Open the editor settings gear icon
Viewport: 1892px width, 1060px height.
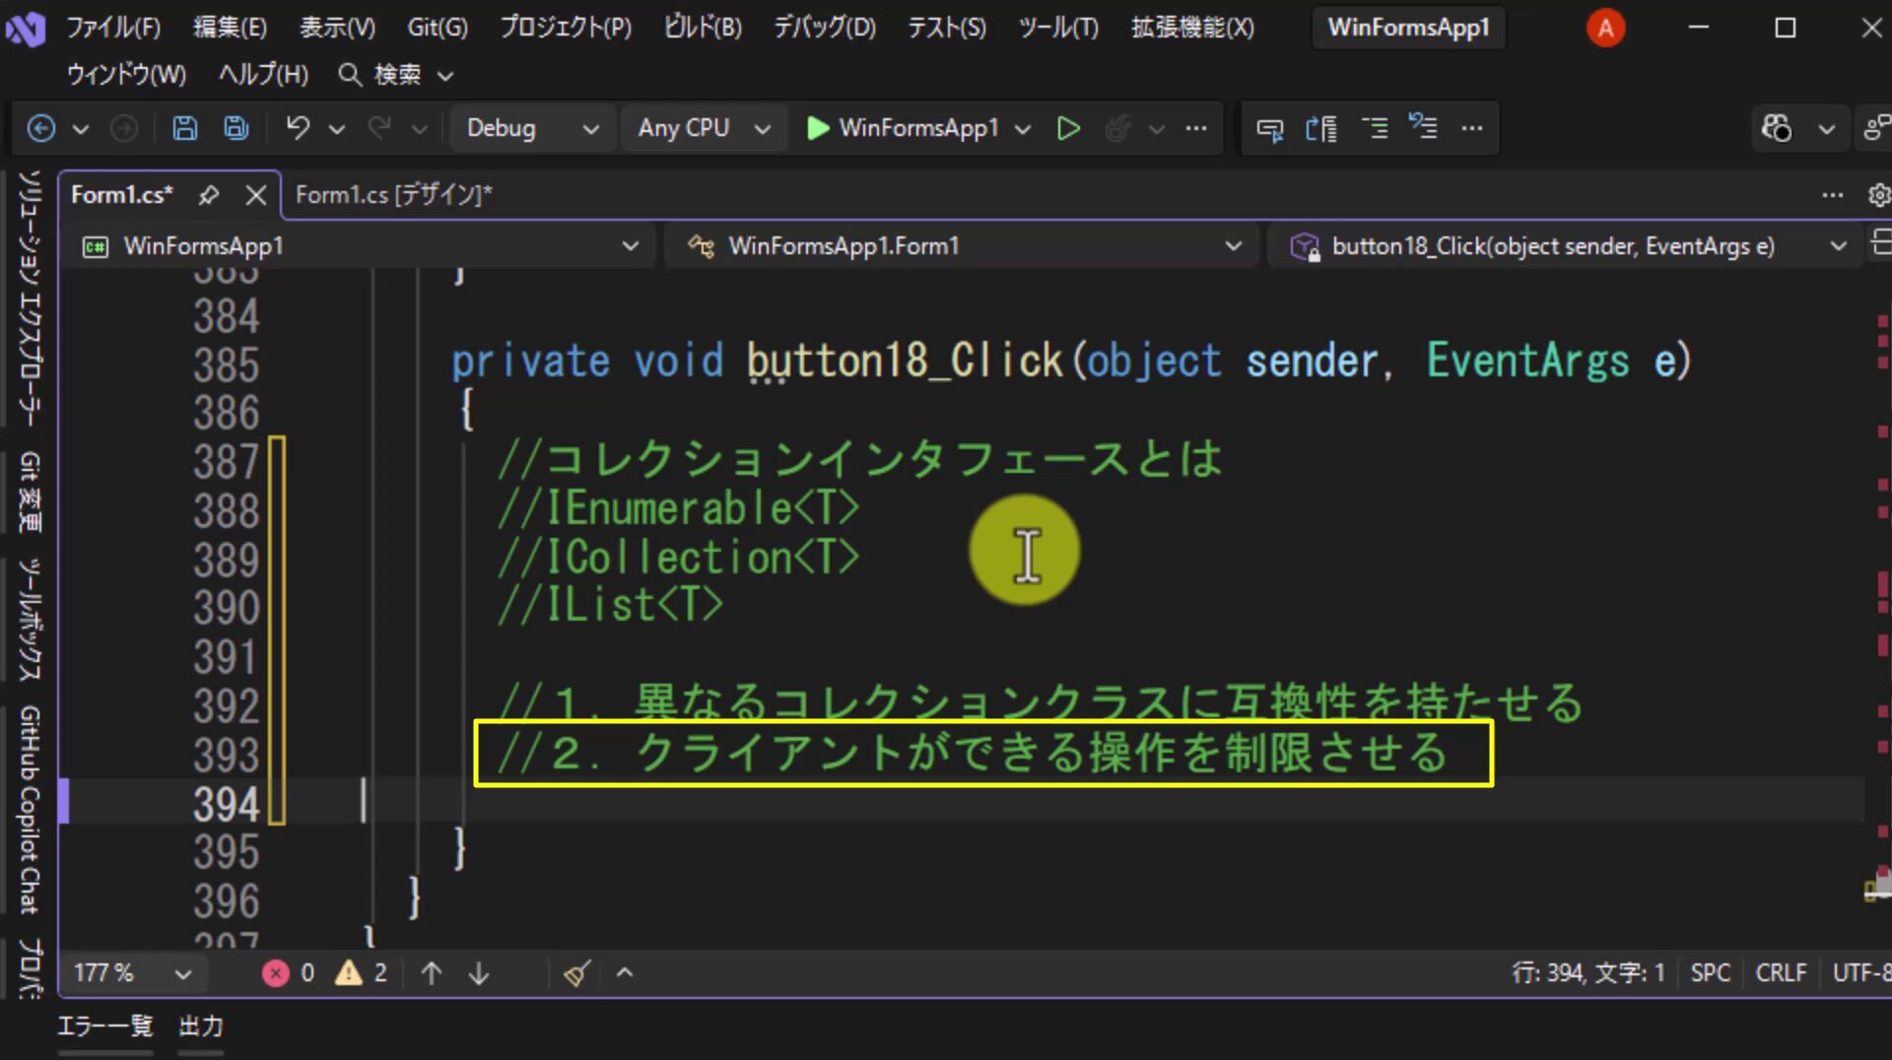[x=1878, y=195]
